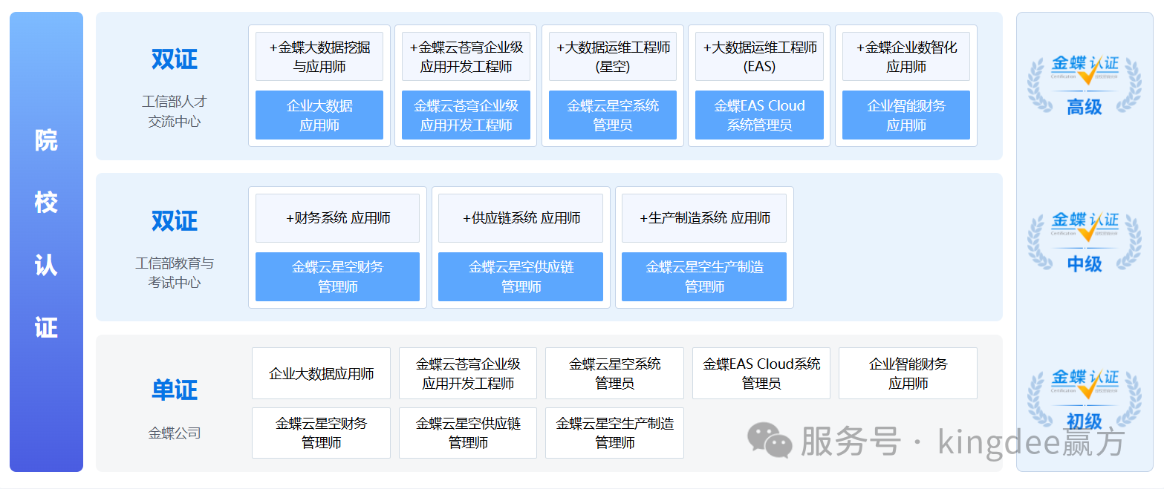The width and height of the screenshot is (1164, 489).
Task: Click blue 企业大数据应用师 box in 工信部人才交流中心 row
Action: [x=319, y=115]
